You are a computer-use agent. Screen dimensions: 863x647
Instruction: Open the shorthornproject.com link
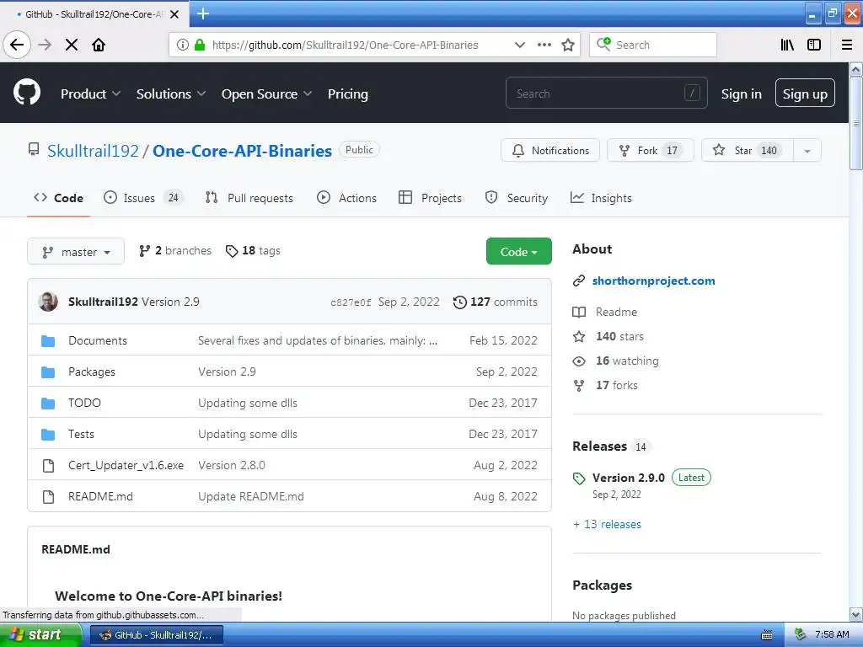point(653,281)
